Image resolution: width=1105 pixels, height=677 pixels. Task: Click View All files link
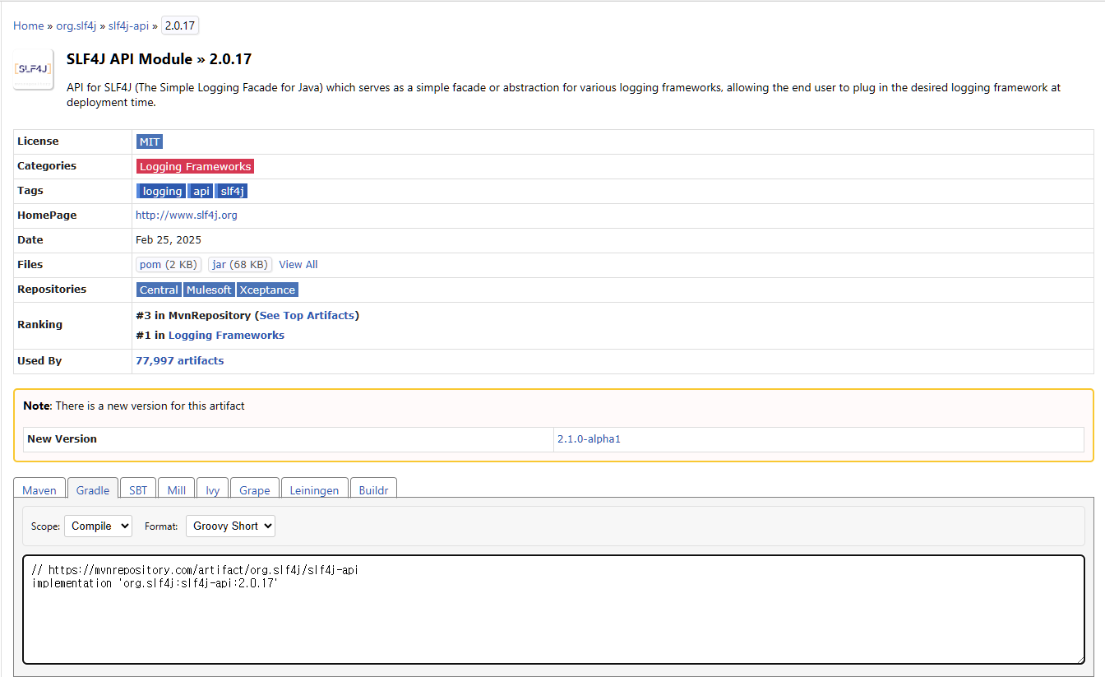tap(298, 265)
